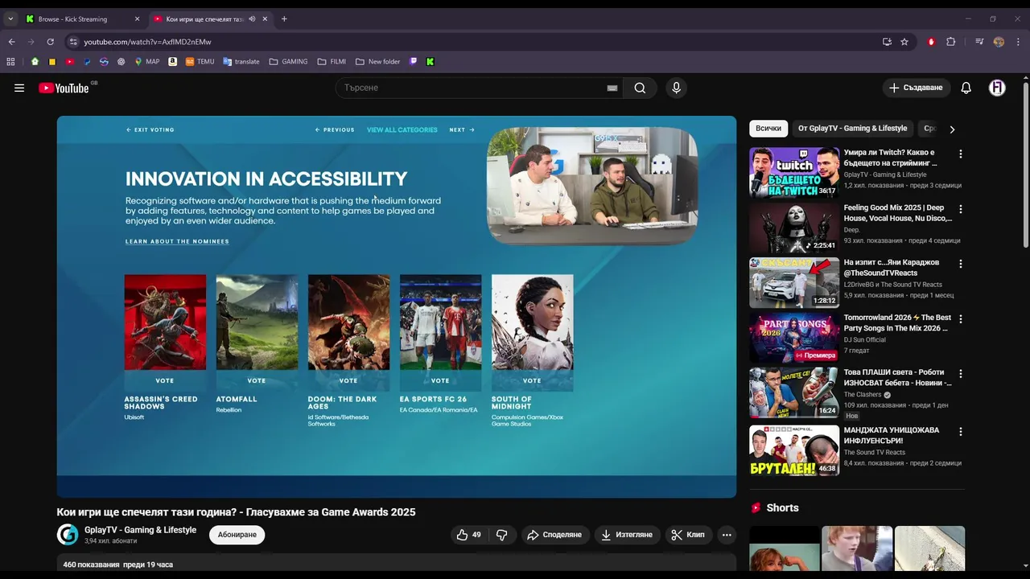Open МАНДЖАТА УНИЩОЖАВА ИНФЛУЕНСЪРИ video title
Viewport: 1030px width, 579px height.
click(892, 436)
